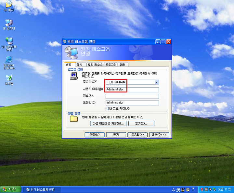Click the VMware tools tray icon
Viewport: 234px width, 193px height.
[206, 189]
